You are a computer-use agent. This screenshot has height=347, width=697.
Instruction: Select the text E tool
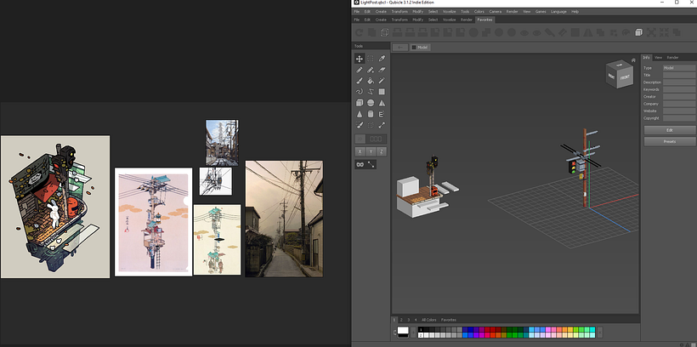(x=382, y=114)
